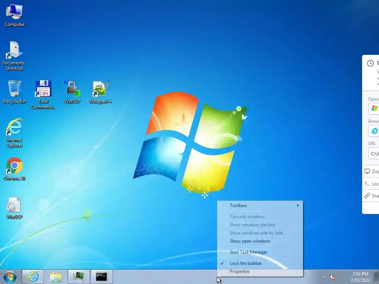
Task: Select the Recycle Bin icon
Action: (14, 92)
